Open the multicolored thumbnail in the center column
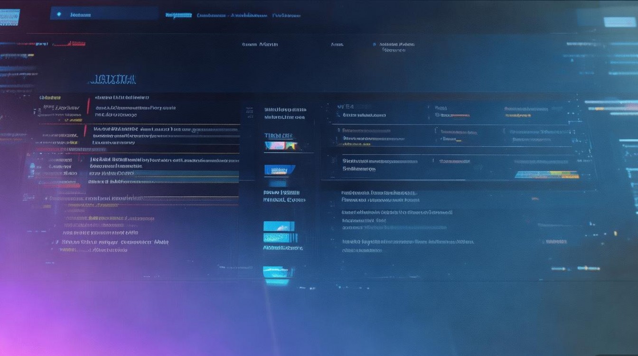This screenshot has width=638, height=356. 280,146
